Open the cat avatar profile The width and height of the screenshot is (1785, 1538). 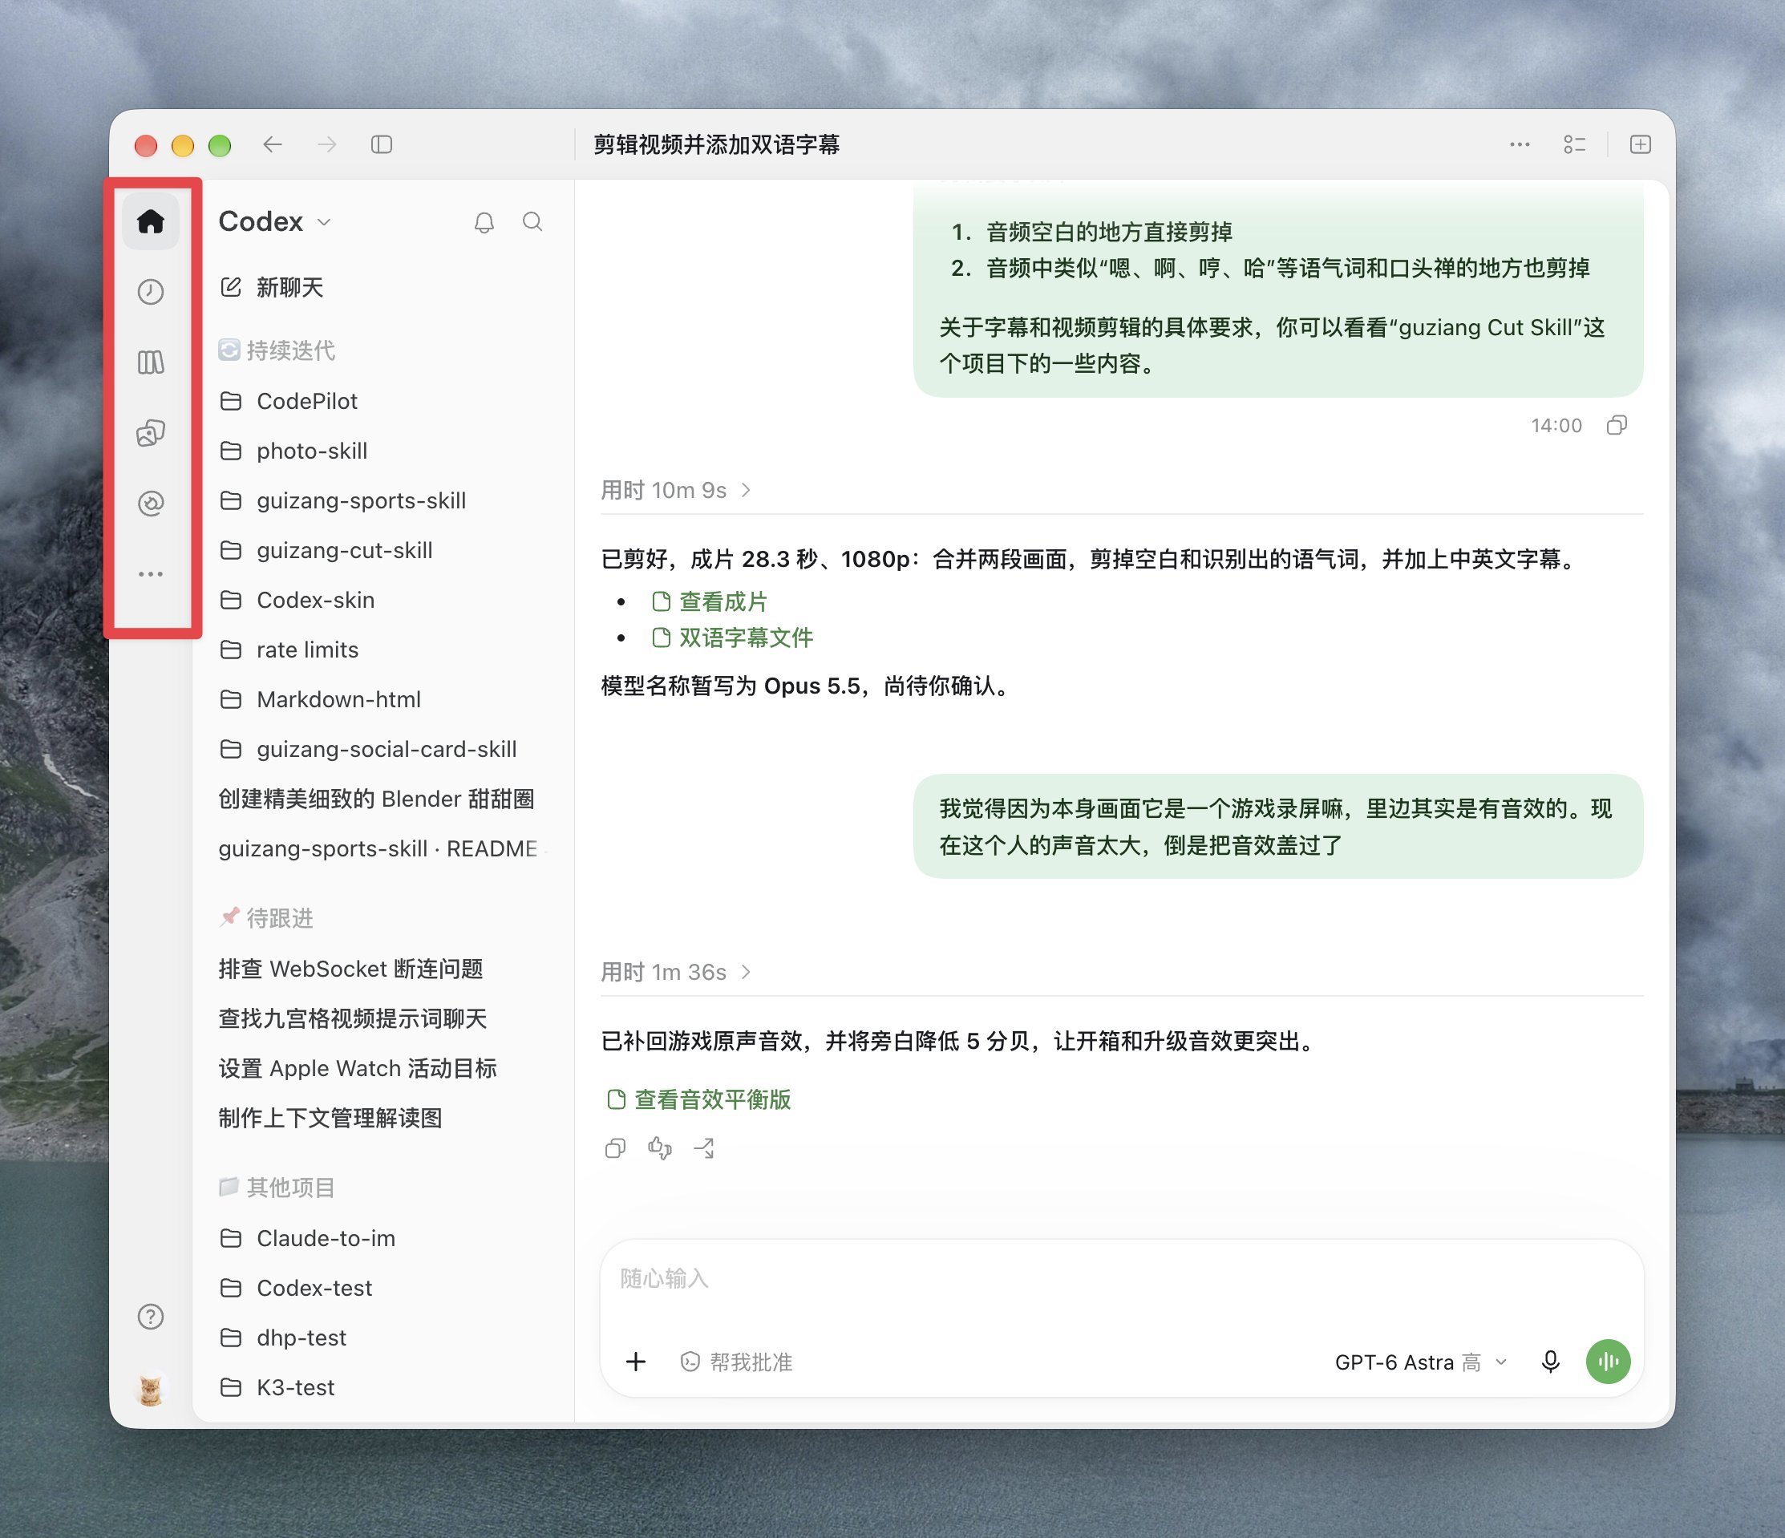click(151, 1389)
